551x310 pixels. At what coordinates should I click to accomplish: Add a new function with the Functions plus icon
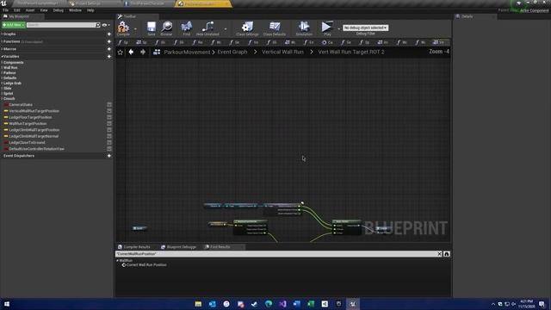109,41
